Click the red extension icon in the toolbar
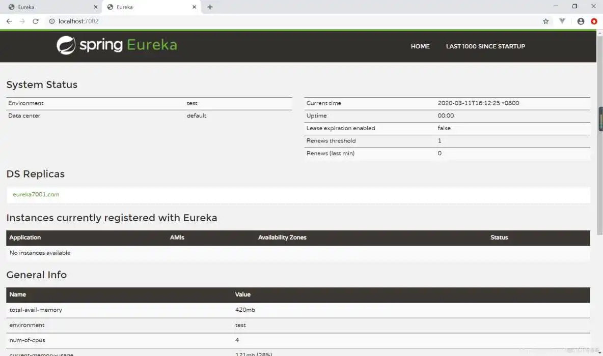This screenshot has height=356, width=603. pyautogui.click(x=594, y=21)
